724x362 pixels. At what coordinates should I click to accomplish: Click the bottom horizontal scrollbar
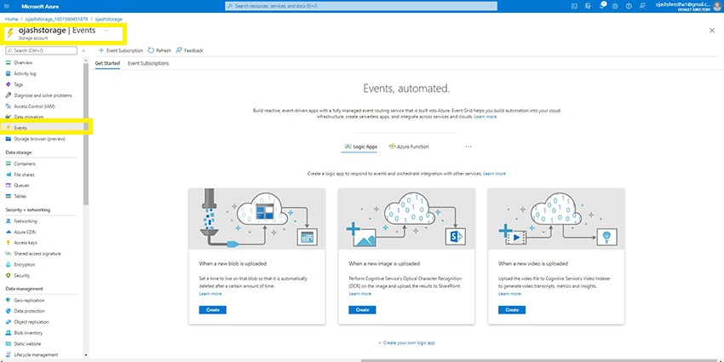click(x=540, y=360)
